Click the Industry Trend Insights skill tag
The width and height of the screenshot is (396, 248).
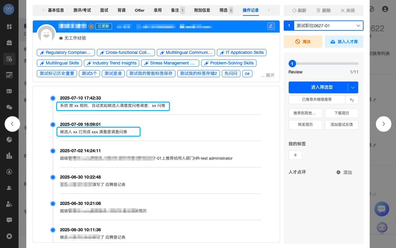click(x=111, y=63)
